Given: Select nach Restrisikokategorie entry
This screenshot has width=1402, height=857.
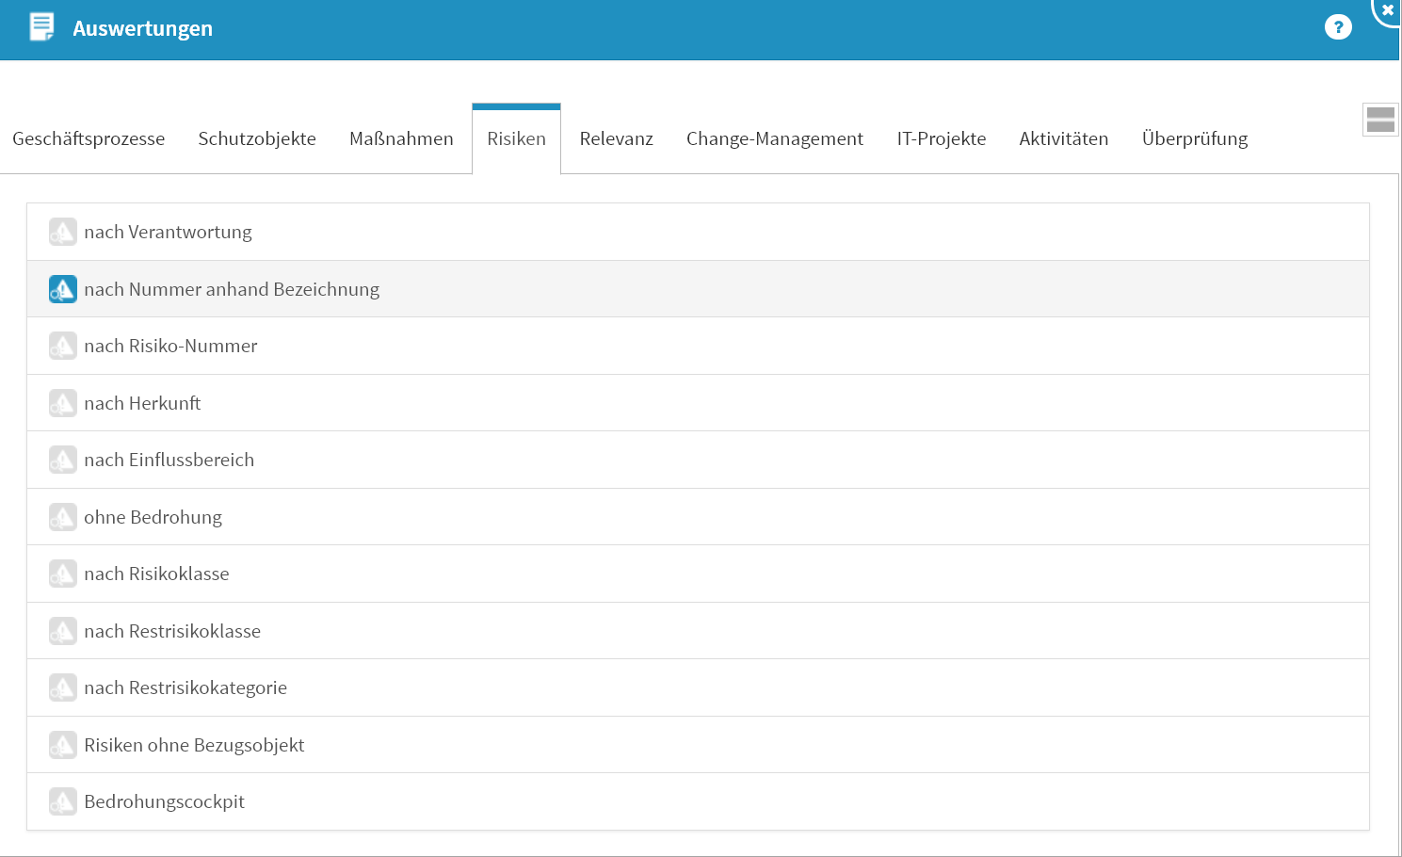Looking at the screenshot, I should (185, 687).
